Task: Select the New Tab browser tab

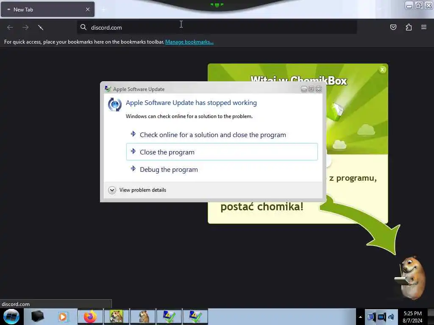Action: (x=47, y=9)
